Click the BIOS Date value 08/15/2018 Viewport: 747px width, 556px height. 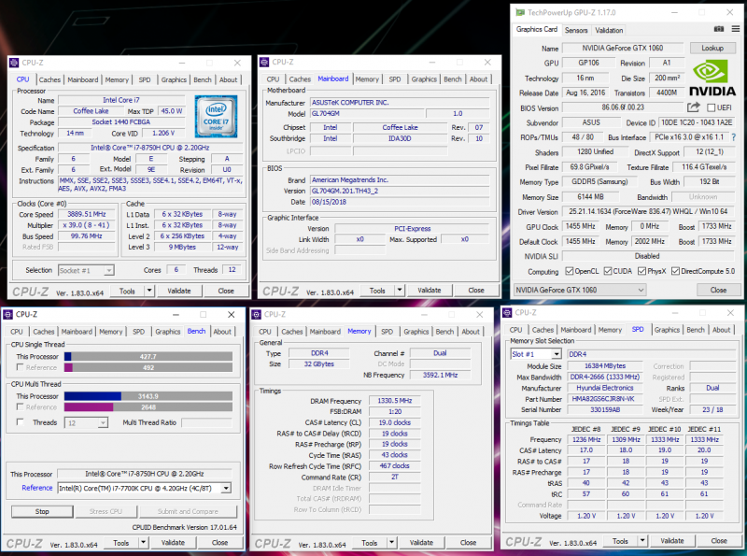coord(400,202)
